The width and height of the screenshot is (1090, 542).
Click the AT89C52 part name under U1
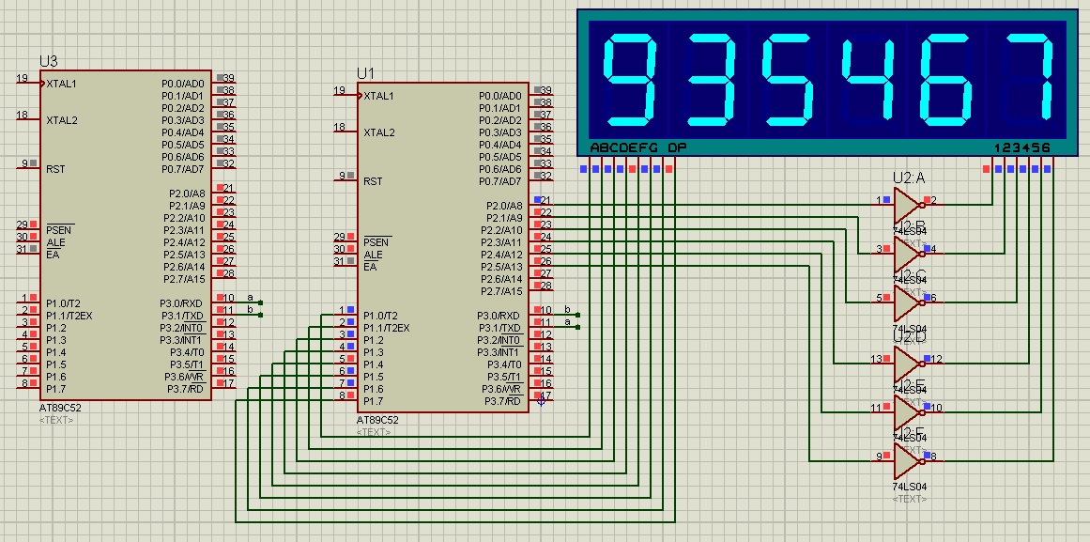pyautogui.click(x=377, y=420)
